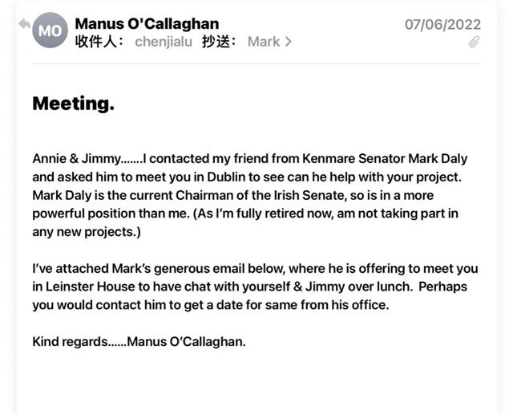
Task: Click the Kind regards sign-off line
Action: point(139,342)
